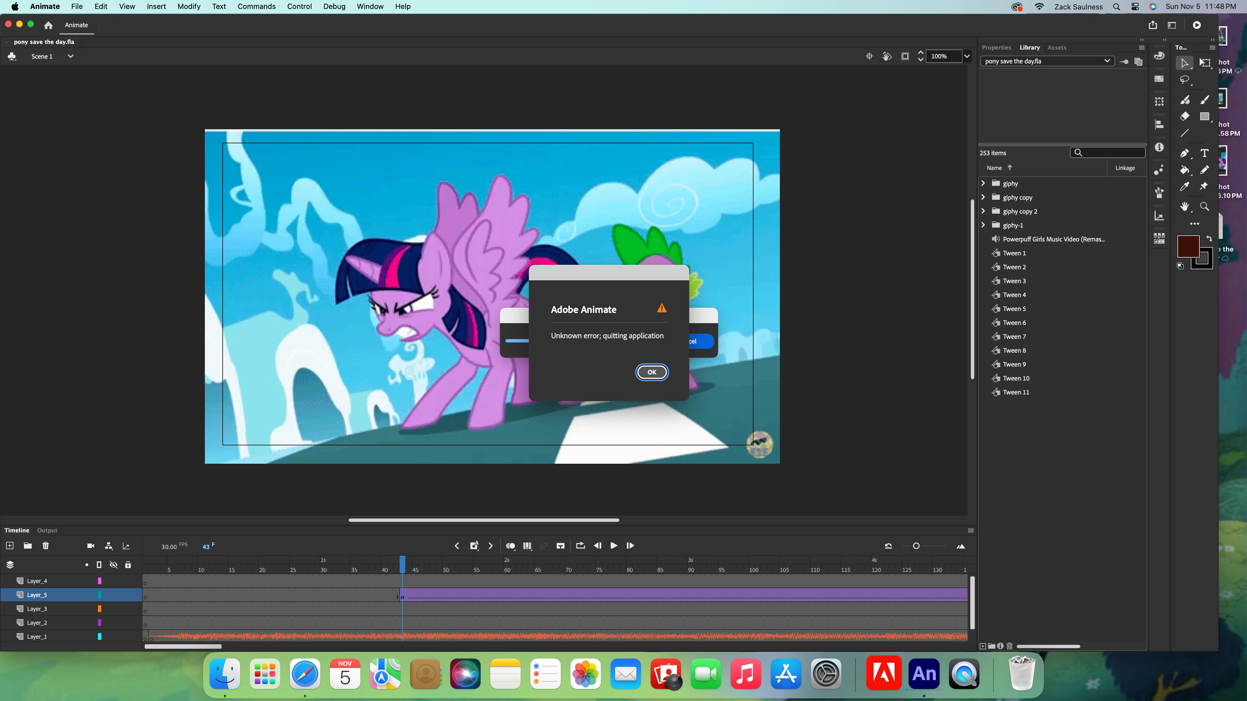The height and width of the screenshot is (701, 1247).
Task: Select the Paint Bucket tool
Action: point(1185,170)
